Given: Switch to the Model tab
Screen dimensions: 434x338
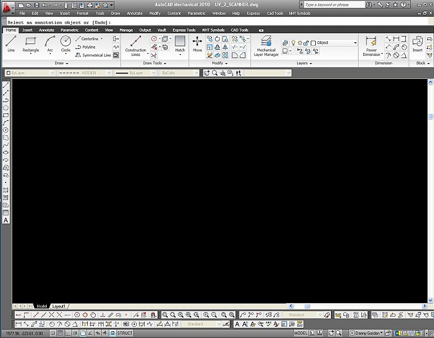Looking at the screenshot, I should [42, 306].
